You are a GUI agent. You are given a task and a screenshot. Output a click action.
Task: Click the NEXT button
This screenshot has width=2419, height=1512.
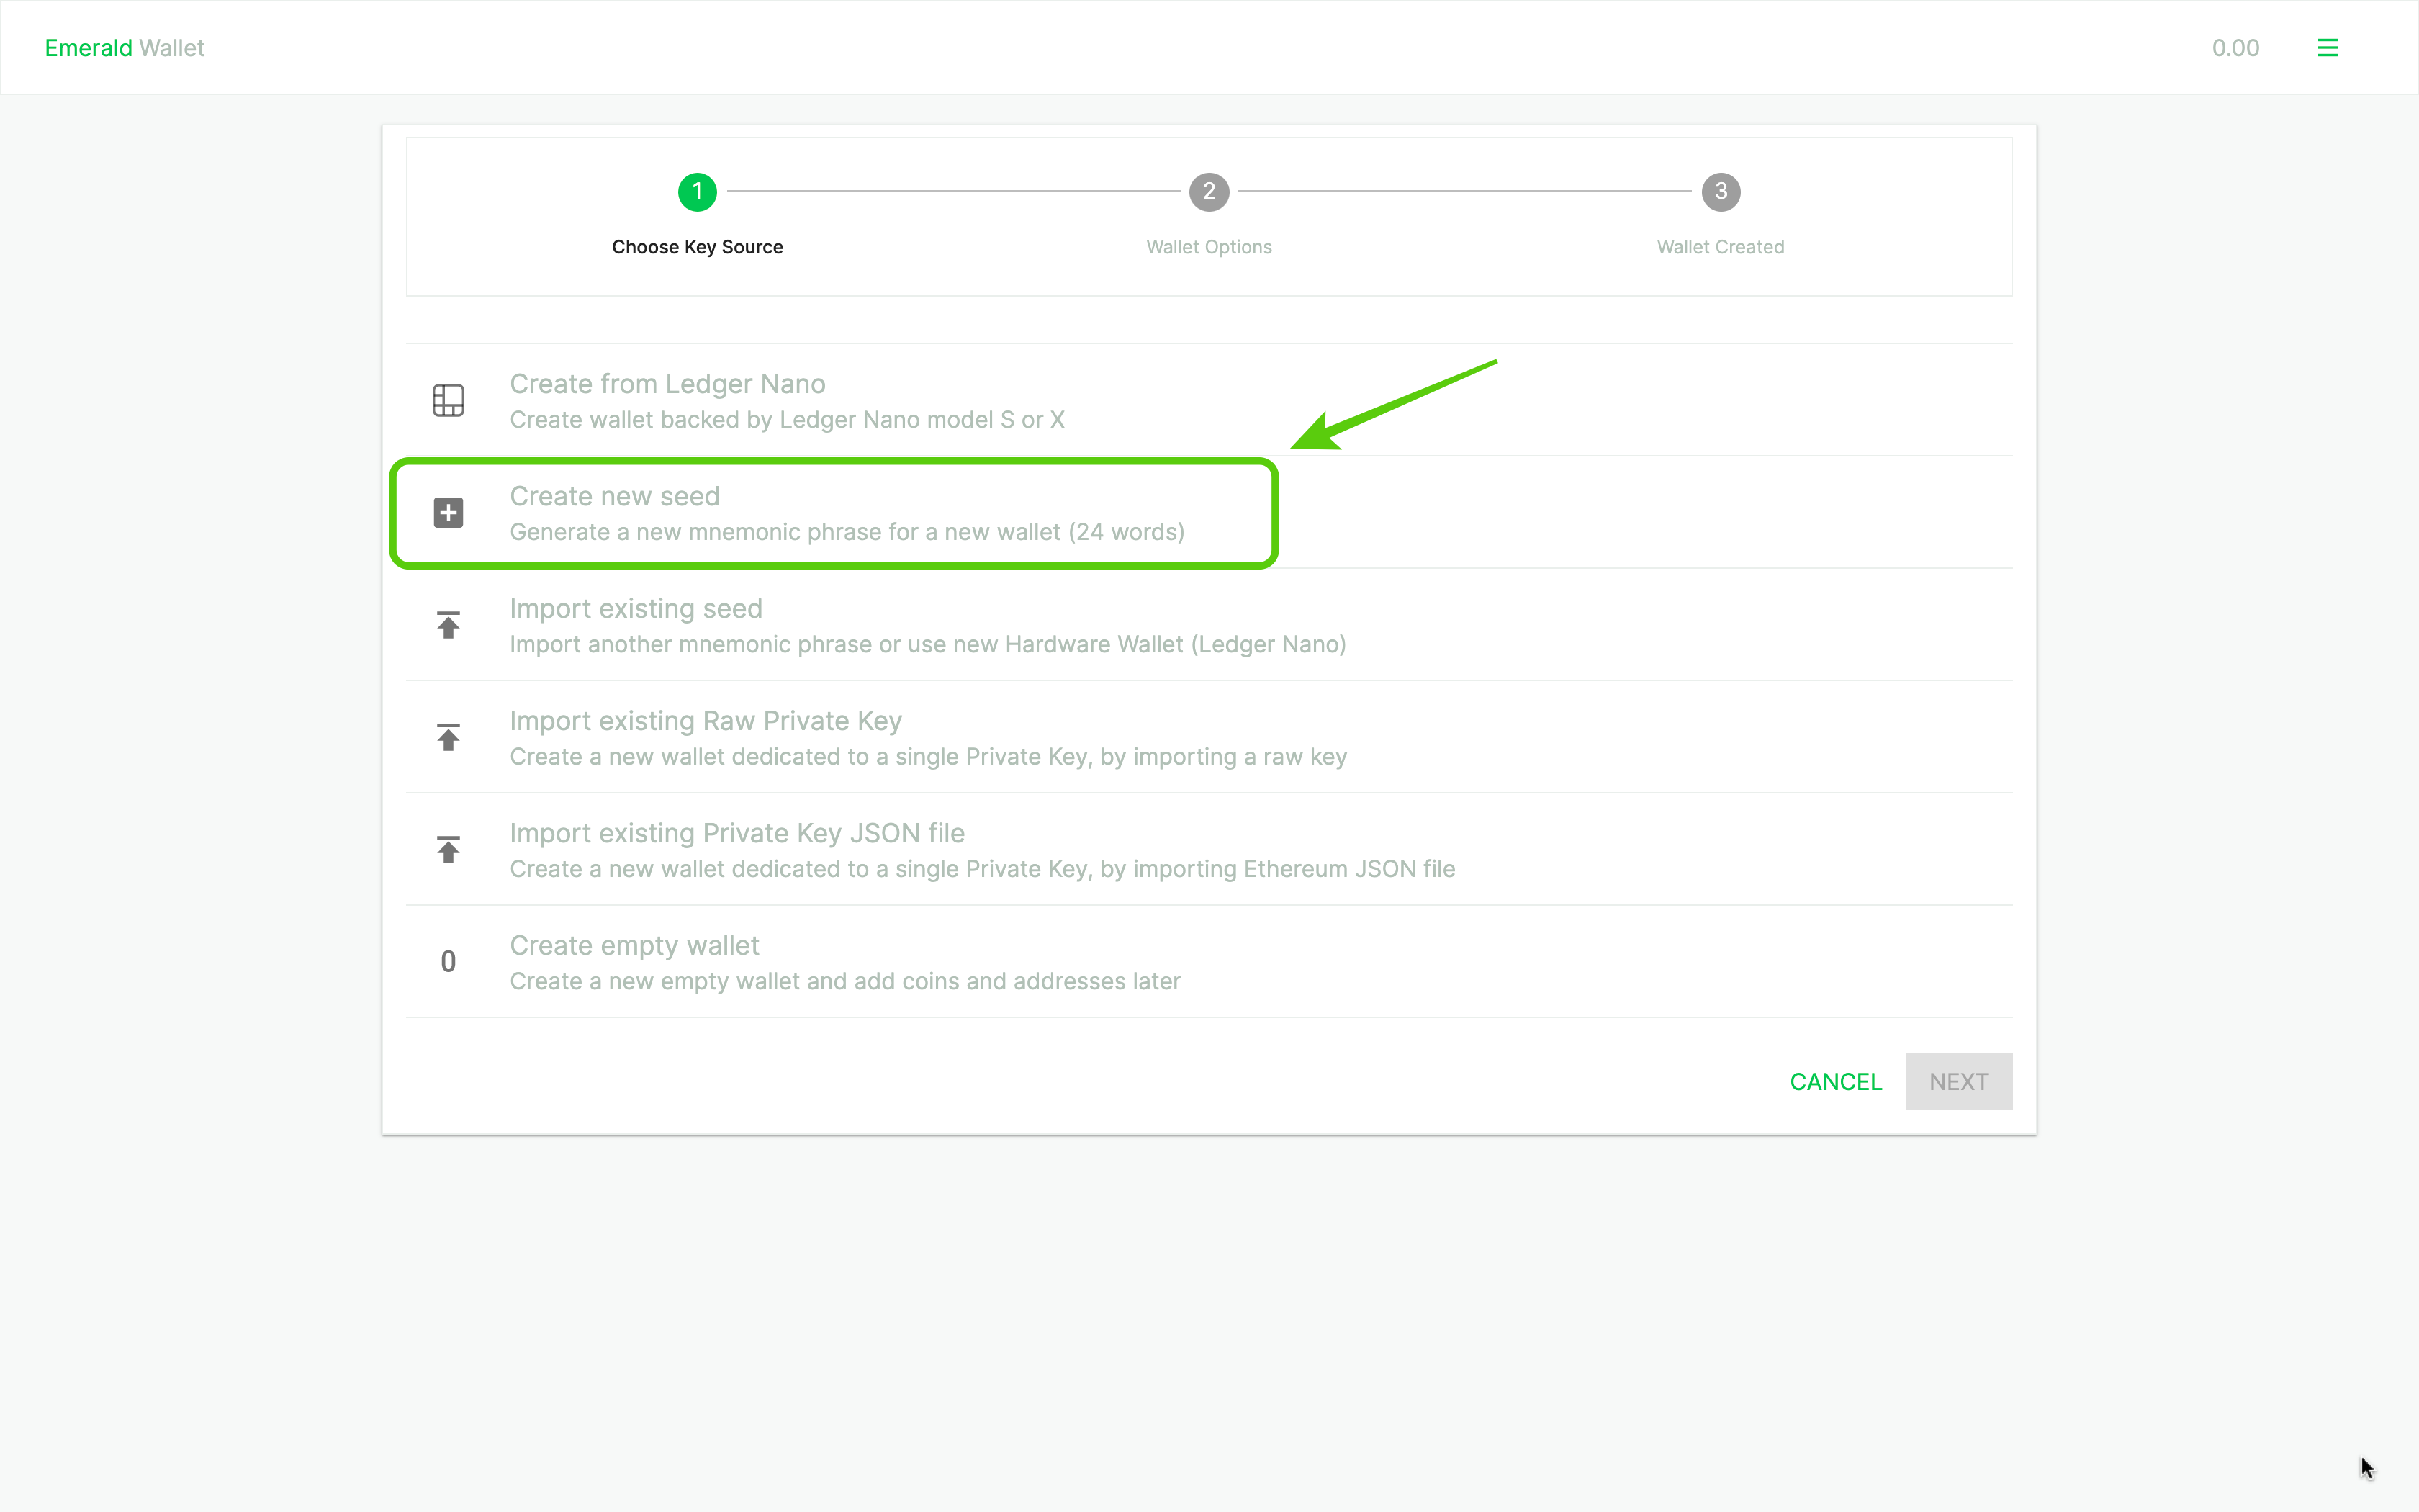click(x=1959, y=1081)
